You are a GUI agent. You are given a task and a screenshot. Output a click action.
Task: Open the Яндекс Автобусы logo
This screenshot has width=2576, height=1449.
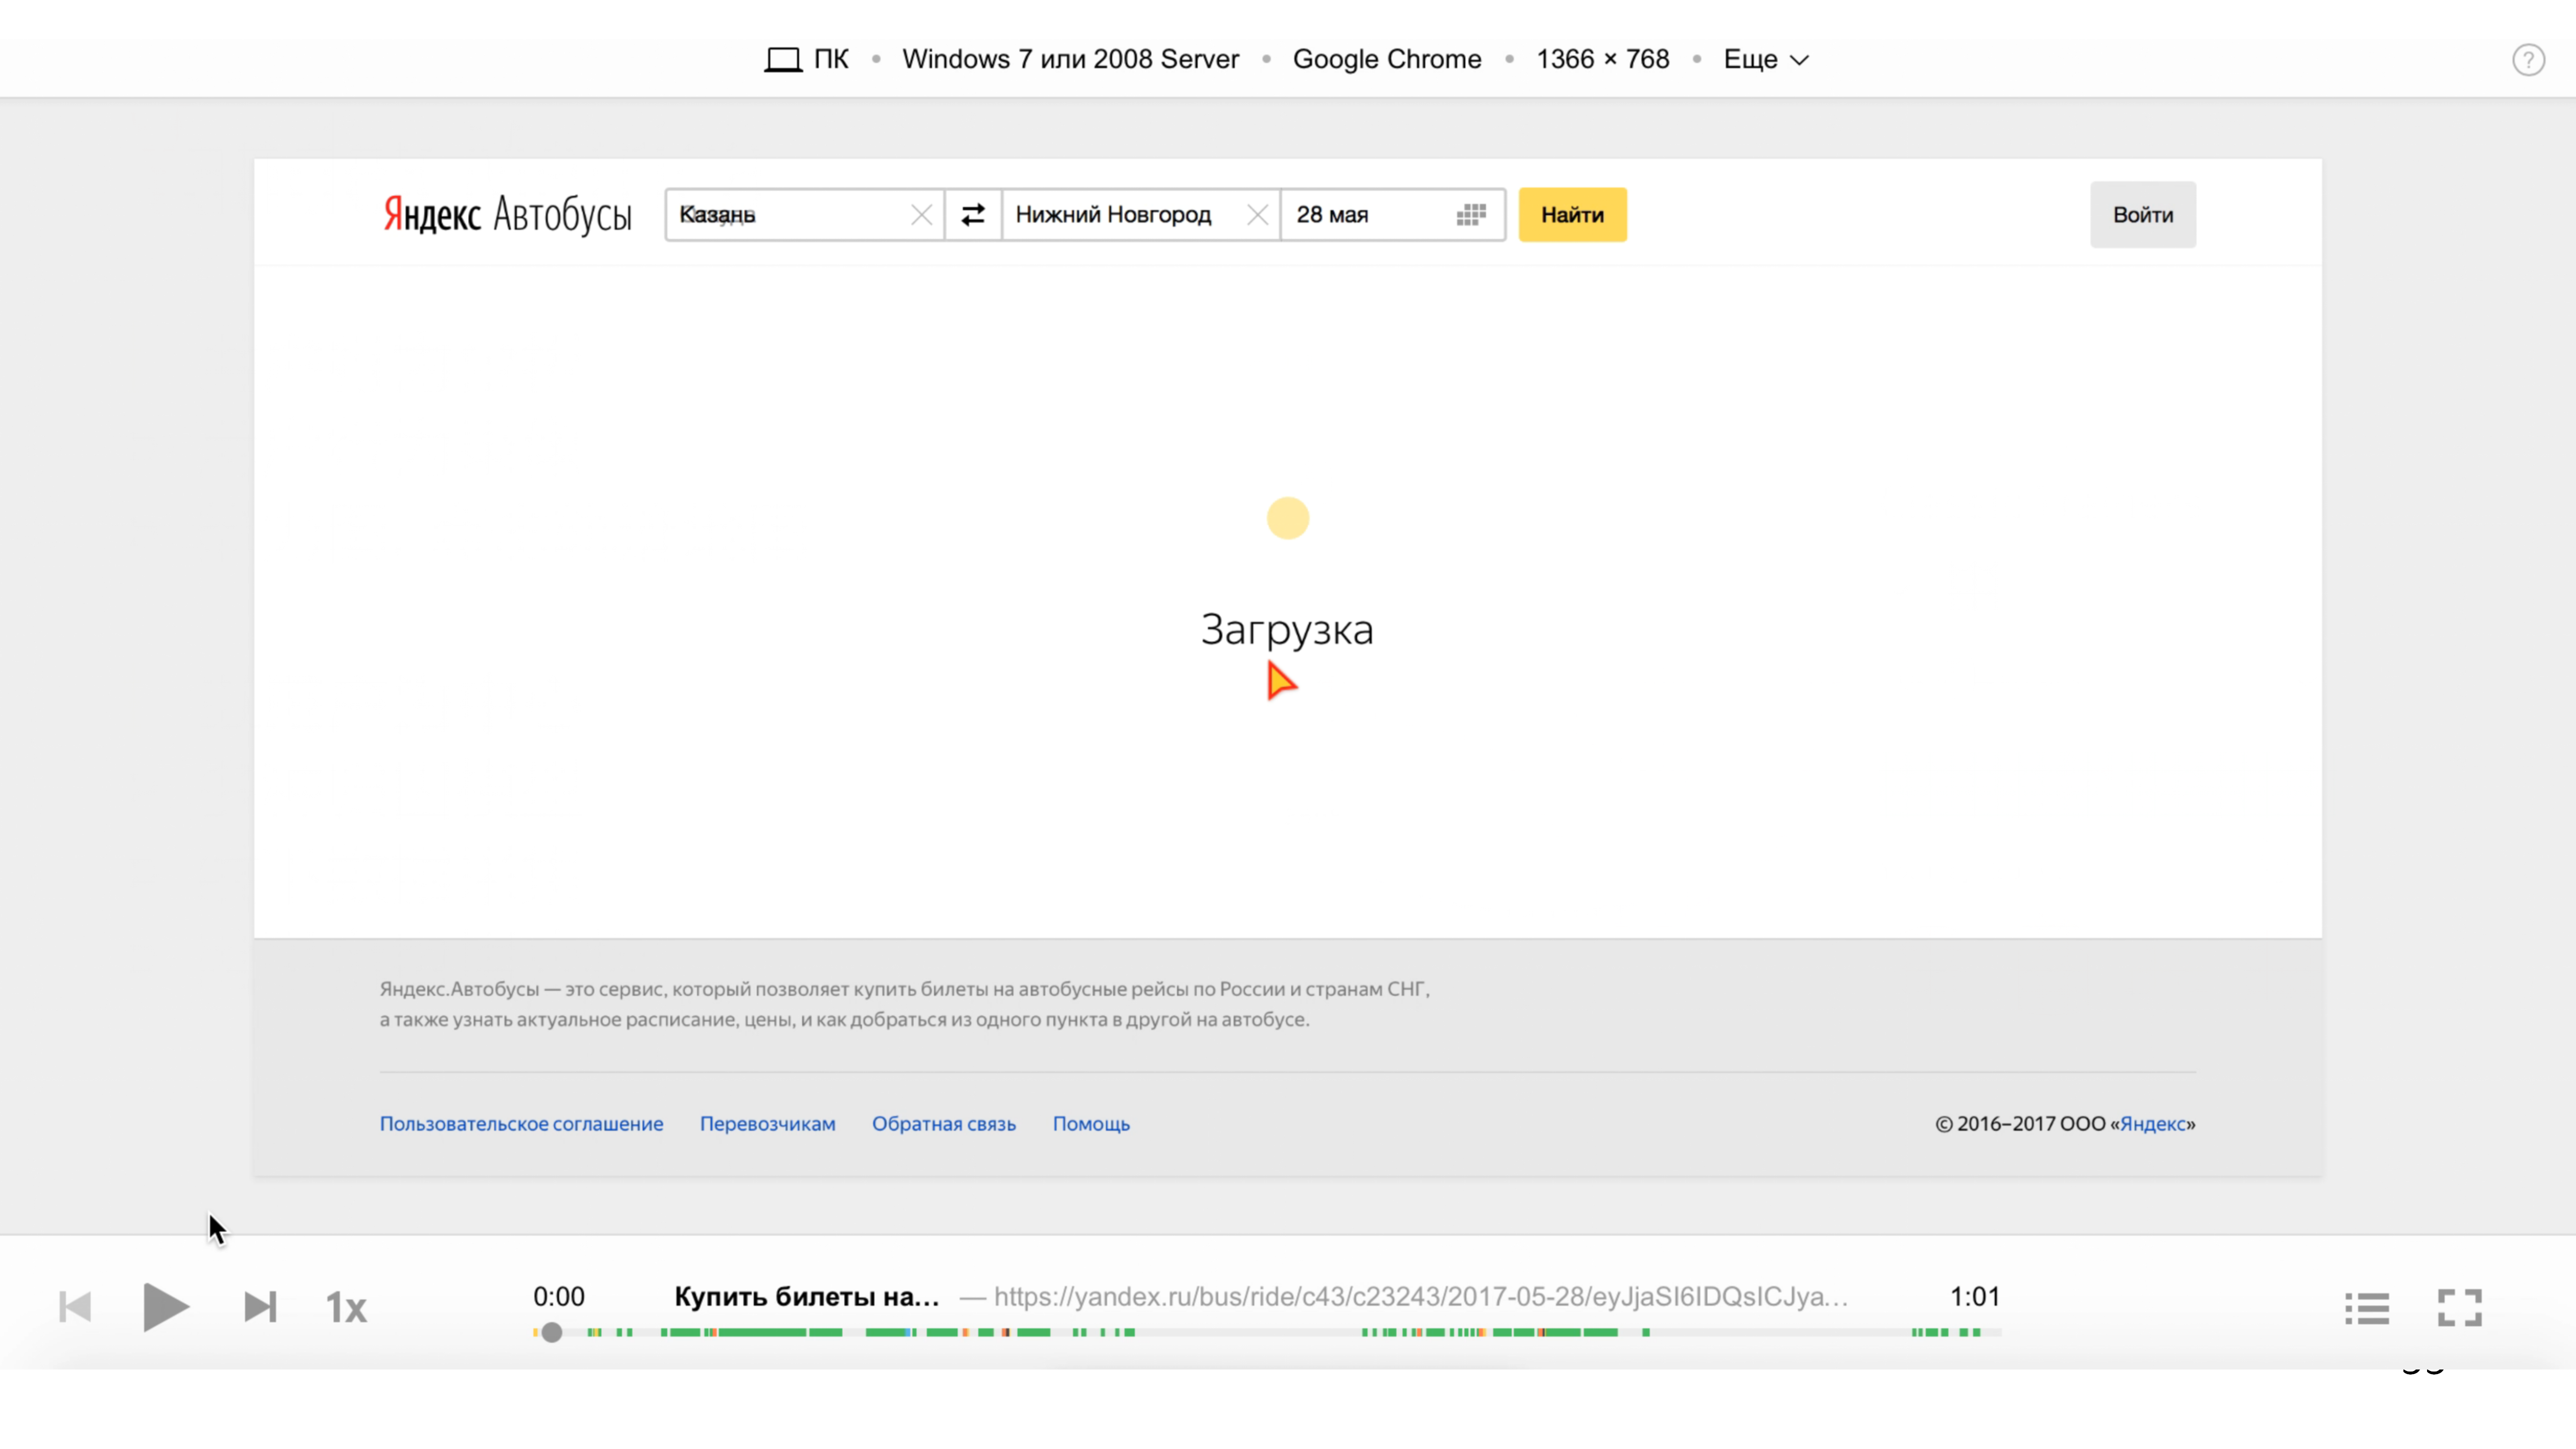507,215
